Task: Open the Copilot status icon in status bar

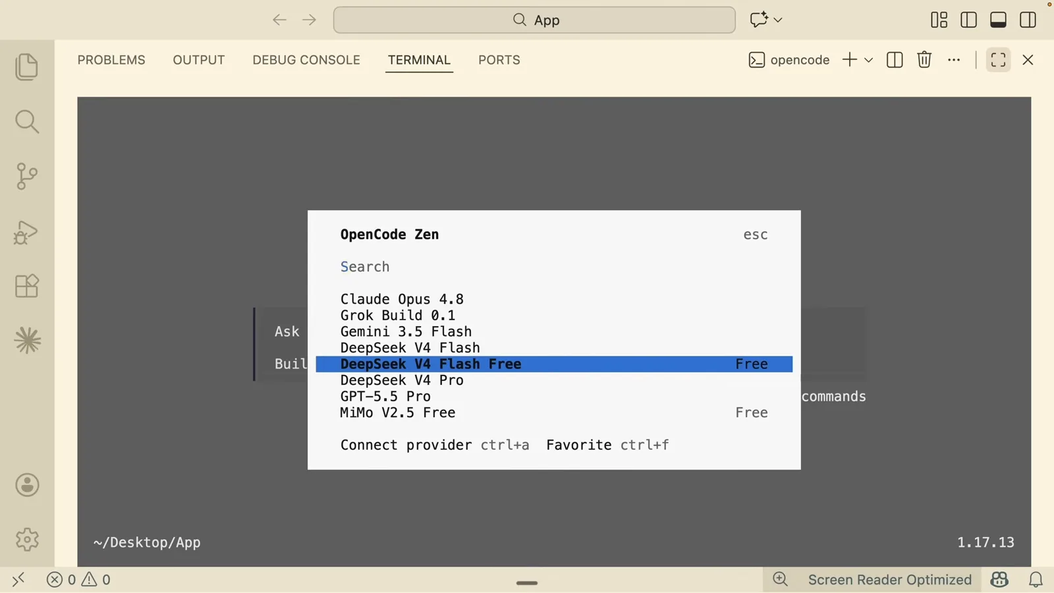Action: coord(999,580)
